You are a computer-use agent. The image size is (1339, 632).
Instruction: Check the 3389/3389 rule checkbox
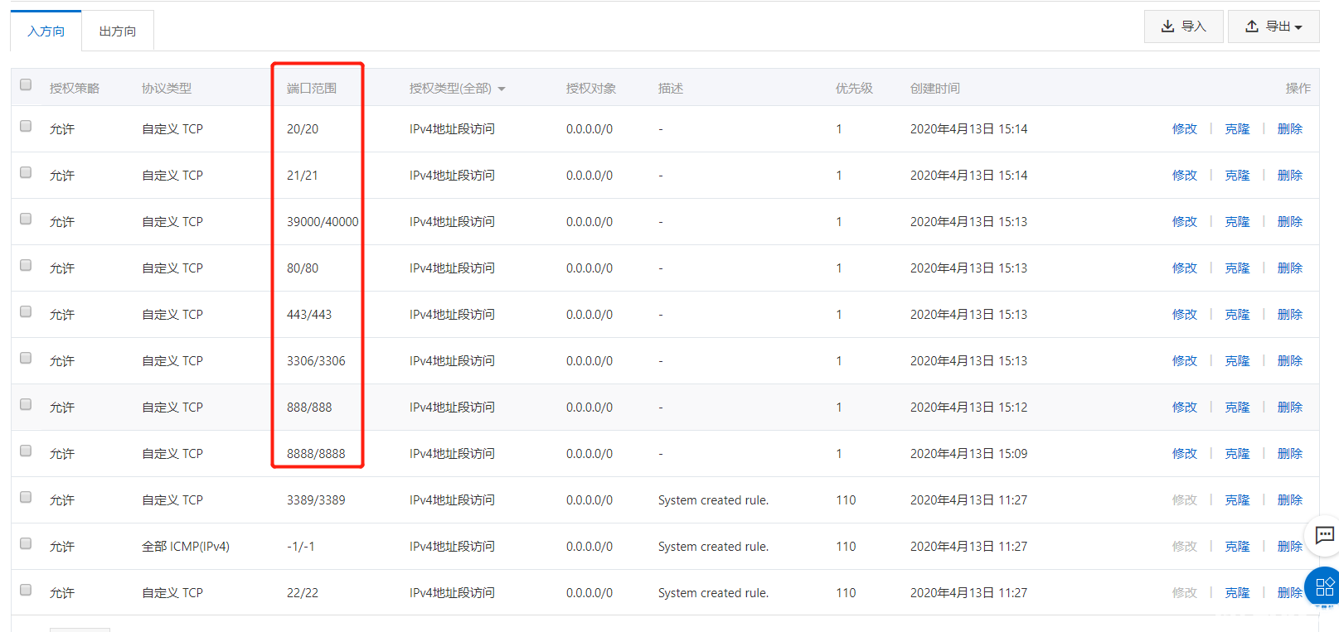coord(26,497)
